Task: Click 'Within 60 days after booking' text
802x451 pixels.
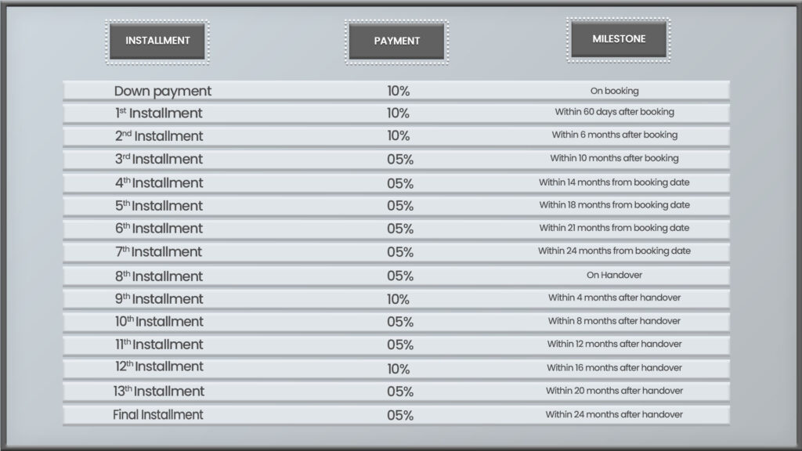Action: click(614, 112)
